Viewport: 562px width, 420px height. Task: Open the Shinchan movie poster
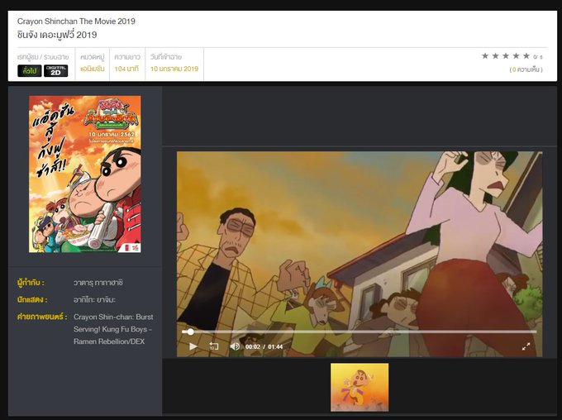coord(85,174)
